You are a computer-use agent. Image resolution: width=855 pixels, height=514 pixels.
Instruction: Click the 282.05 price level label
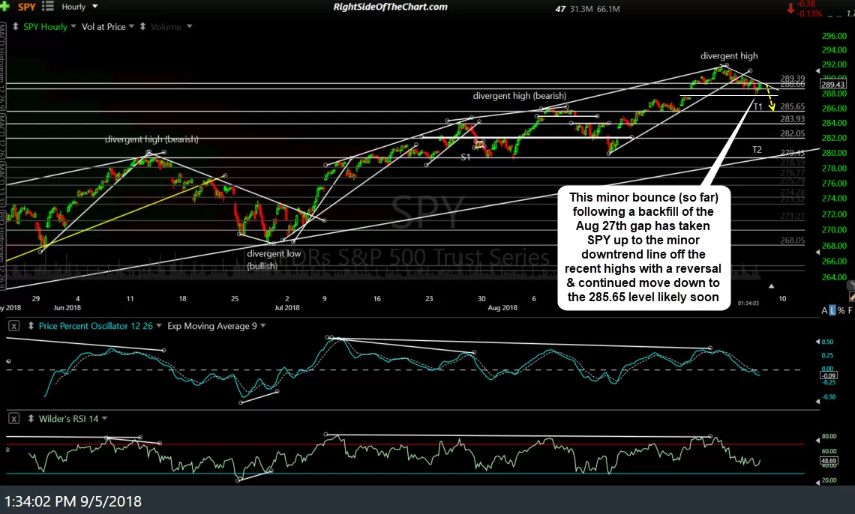pos(792,133)
